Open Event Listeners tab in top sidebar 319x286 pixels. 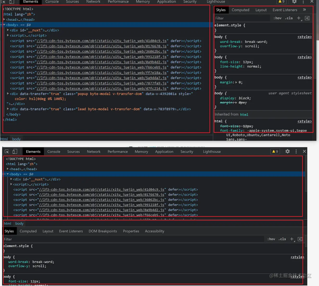(x=285, y=10)
